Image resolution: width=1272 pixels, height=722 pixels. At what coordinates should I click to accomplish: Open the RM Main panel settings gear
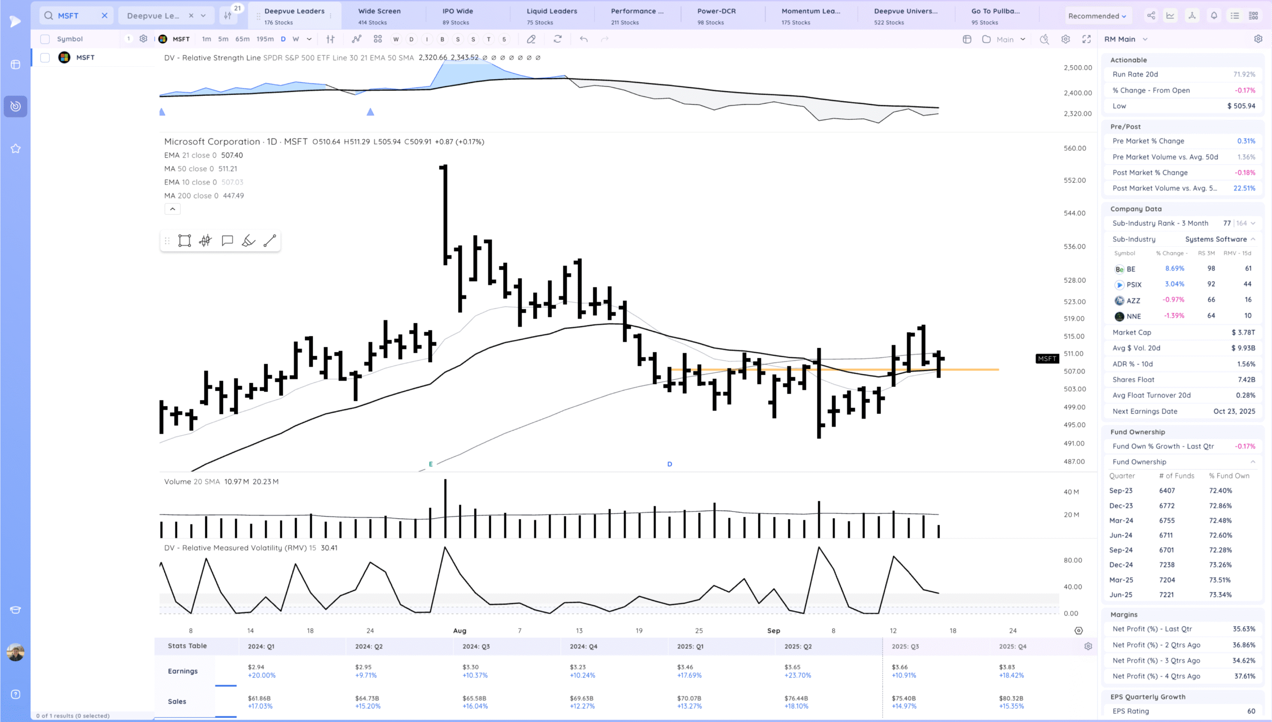pos(1258,39)
